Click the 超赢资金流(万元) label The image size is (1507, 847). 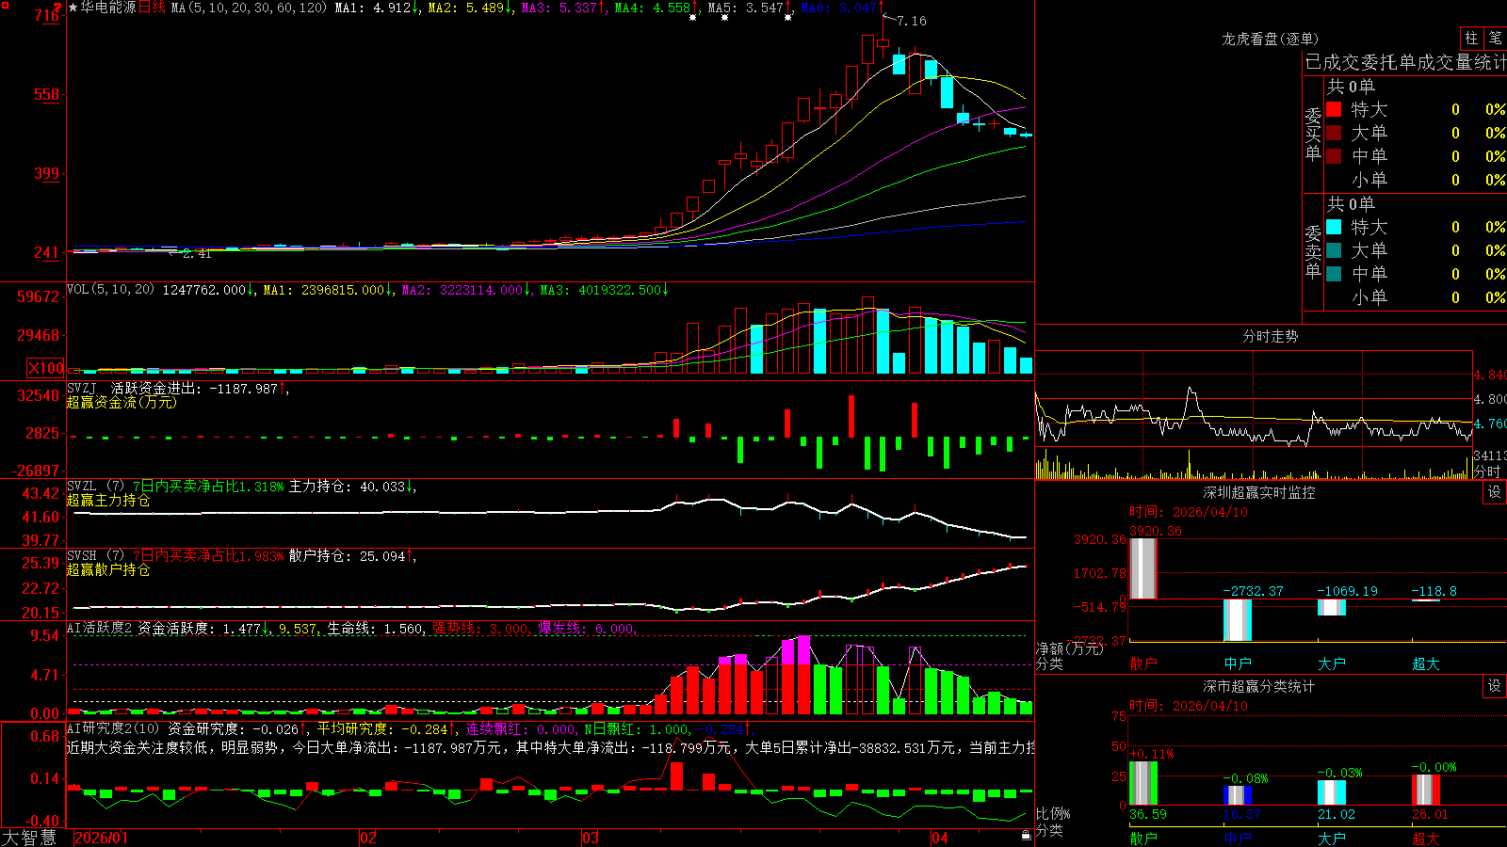tap(122, 402)
